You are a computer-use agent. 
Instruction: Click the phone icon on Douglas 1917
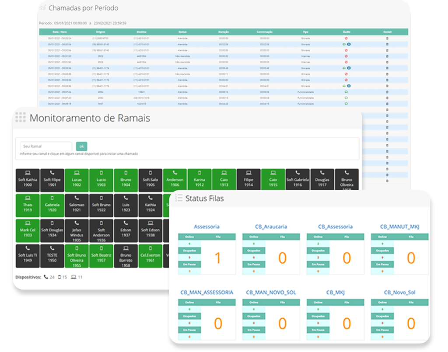(x=322, y=173)
